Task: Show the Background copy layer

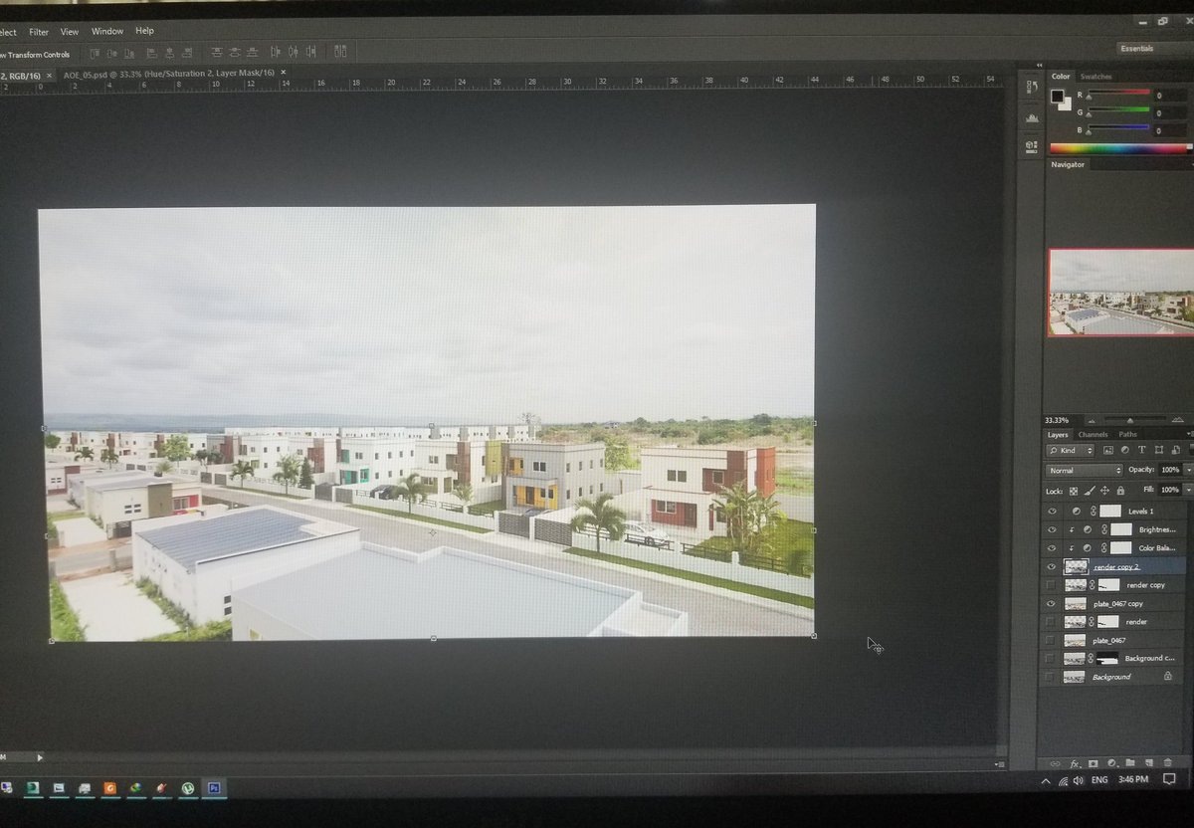Action: (x=1051, y=658)
